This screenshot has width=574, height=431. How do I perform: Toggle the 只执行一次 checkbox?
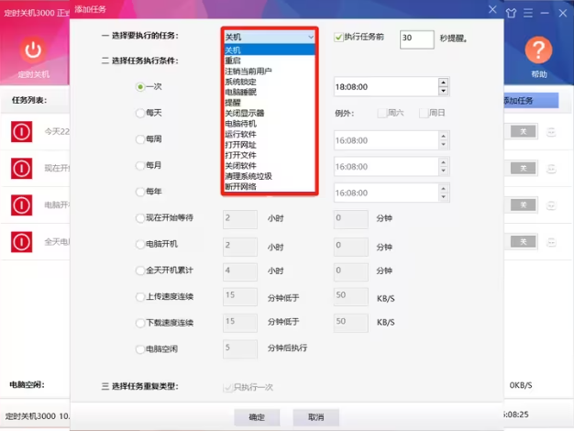(227, 387)
